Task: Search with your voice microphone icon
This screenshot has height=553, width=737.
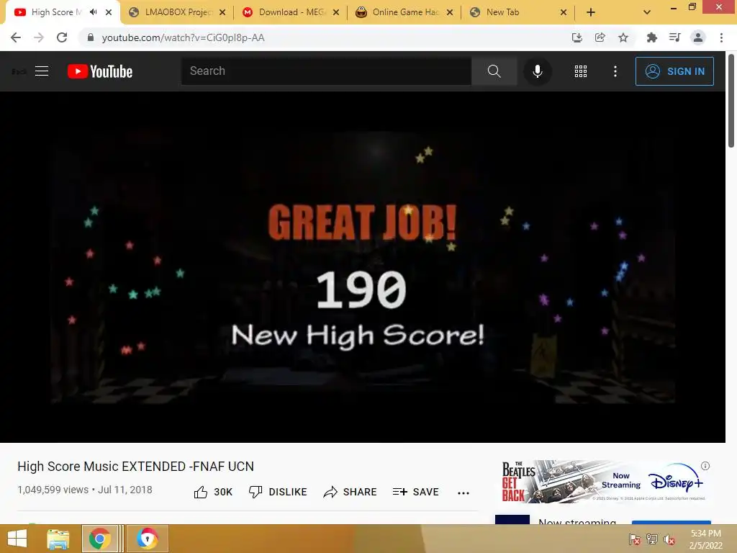Action: pos(537,71)
